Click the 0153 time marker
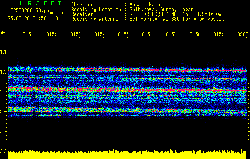The image size is (250, 159). [75, 34]
